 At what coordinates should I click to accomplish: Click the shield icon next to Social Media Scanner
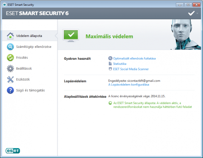(110, 69)
